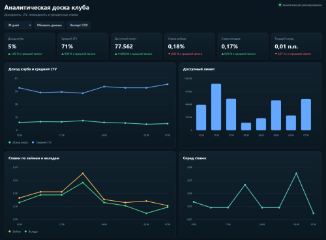Click the 0,01 п.п. value
Viewport: 326px width, 240px height.
point(286,46)
